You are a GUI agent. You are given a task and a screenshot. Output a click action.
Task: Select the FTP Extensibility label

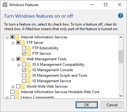(46, 48)
